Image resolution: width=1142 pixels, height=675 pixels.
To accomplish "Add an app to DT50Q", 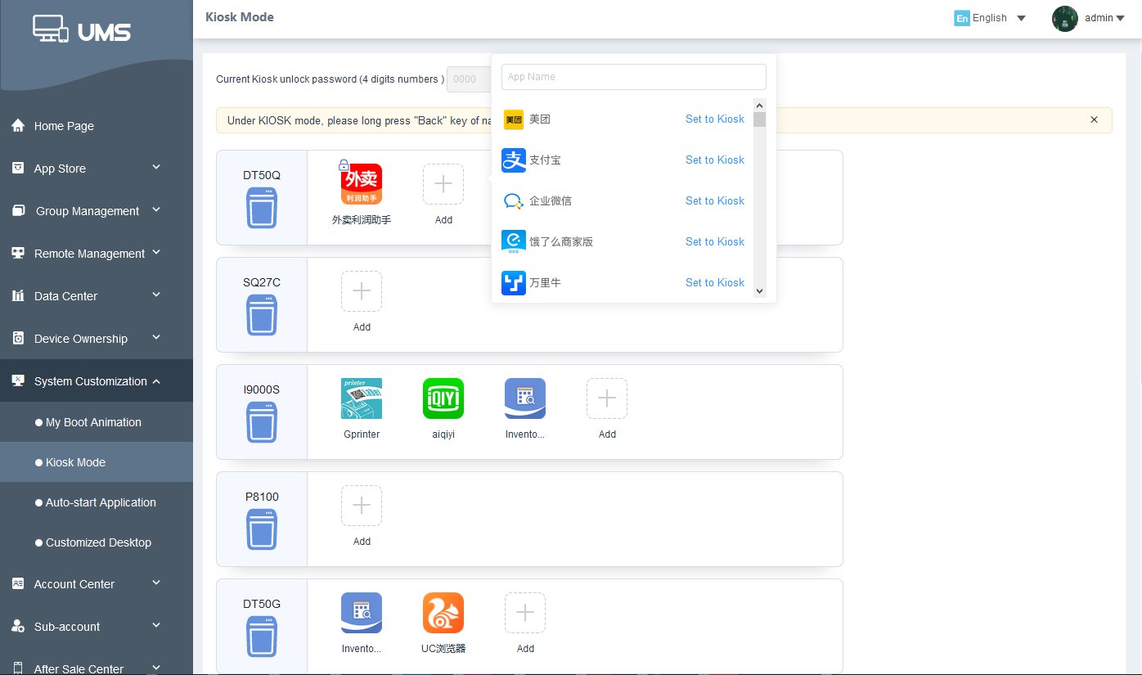I will click(443, 184).
